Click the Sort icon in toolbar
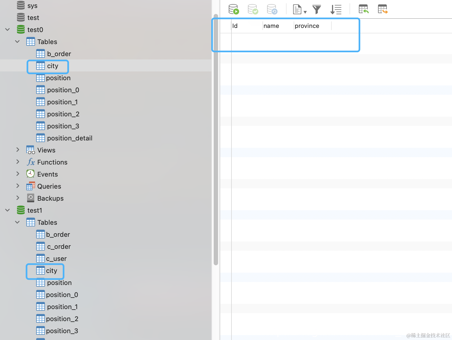Viewport: 452px width, 340px height. point(336,9)
